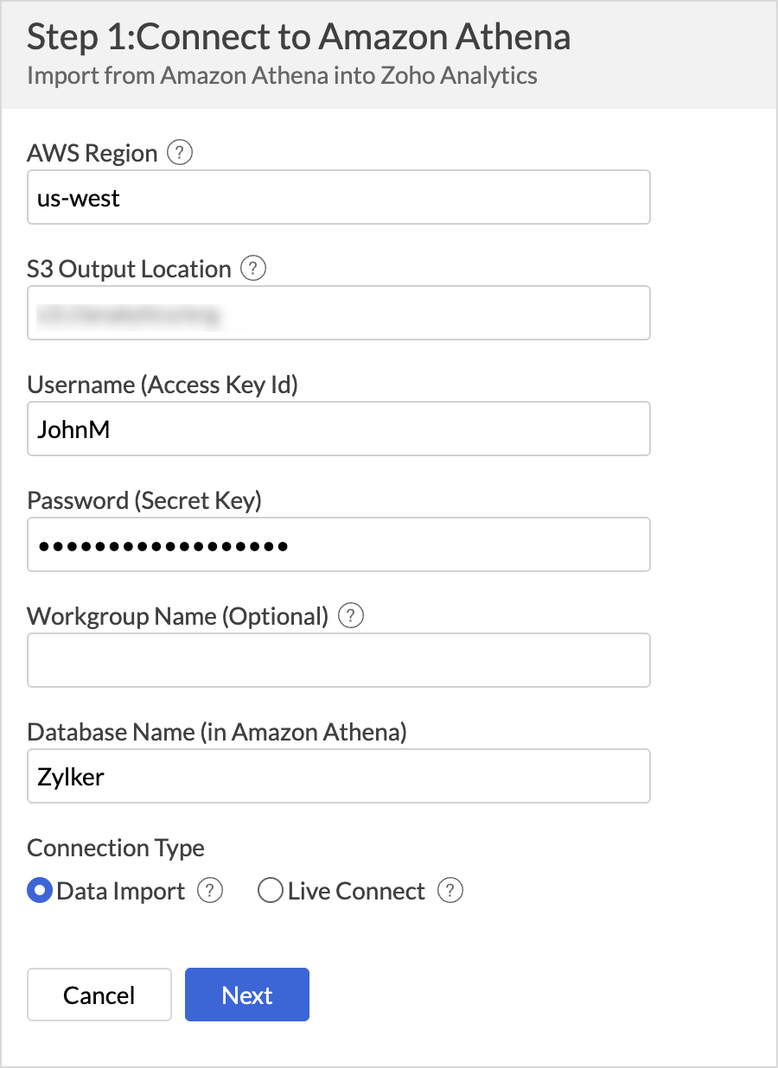Screen dimensions: 778x1068
Task: Click the Connection Type section label
Action: [x=116, y=848]
